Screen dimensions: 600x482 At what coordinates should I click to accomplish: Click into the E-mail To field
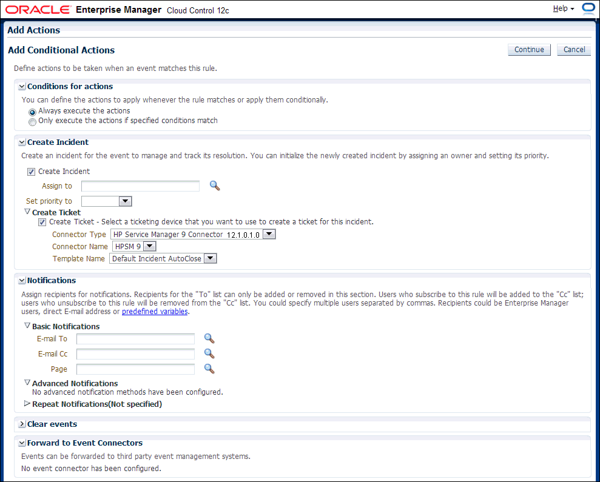[x=135, y=339]
